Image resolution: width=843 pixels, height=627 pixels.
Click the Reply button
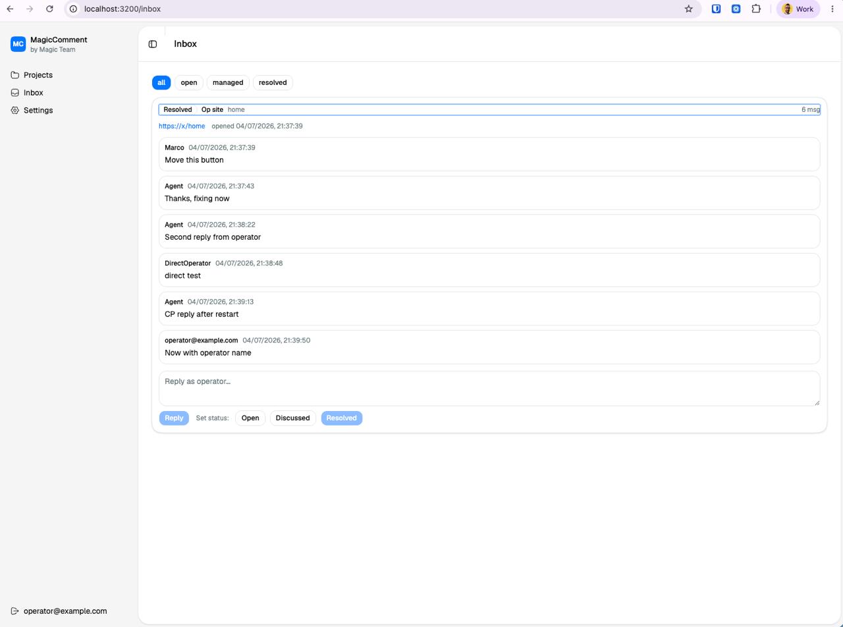[x=174, y=418]
